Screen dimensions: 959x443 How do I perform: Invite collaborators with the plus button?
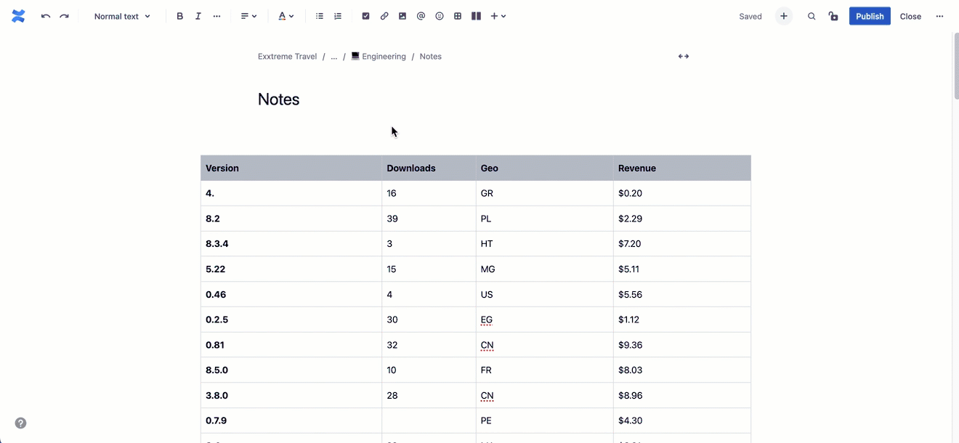click(784, 16)
